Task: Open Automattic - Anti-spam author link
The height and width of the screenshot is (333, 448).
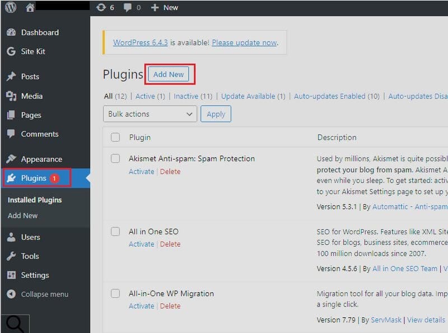Action: (410, 206)
